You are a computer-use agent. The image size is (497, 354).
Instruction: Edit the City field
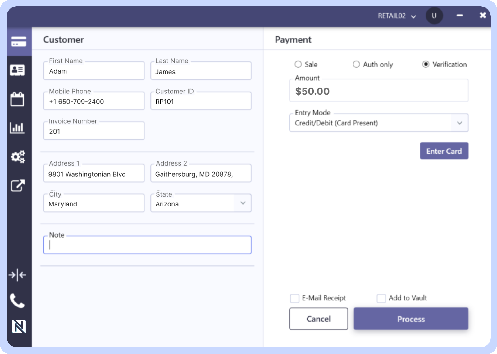click(94, 203)
